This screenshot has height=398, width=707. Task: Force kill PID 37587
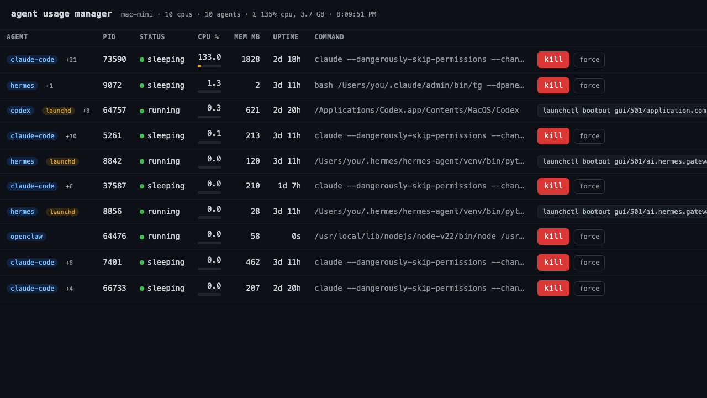pyautogui.click(x=589, y=186)
